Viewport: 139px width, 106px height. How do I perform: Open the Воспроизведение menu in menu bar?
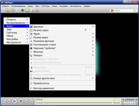coord(18,6)
